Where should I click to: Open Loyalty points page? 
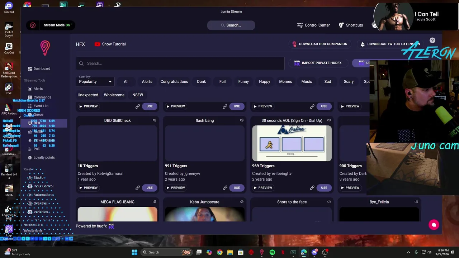pyautogui.click(x=41, y=157)
